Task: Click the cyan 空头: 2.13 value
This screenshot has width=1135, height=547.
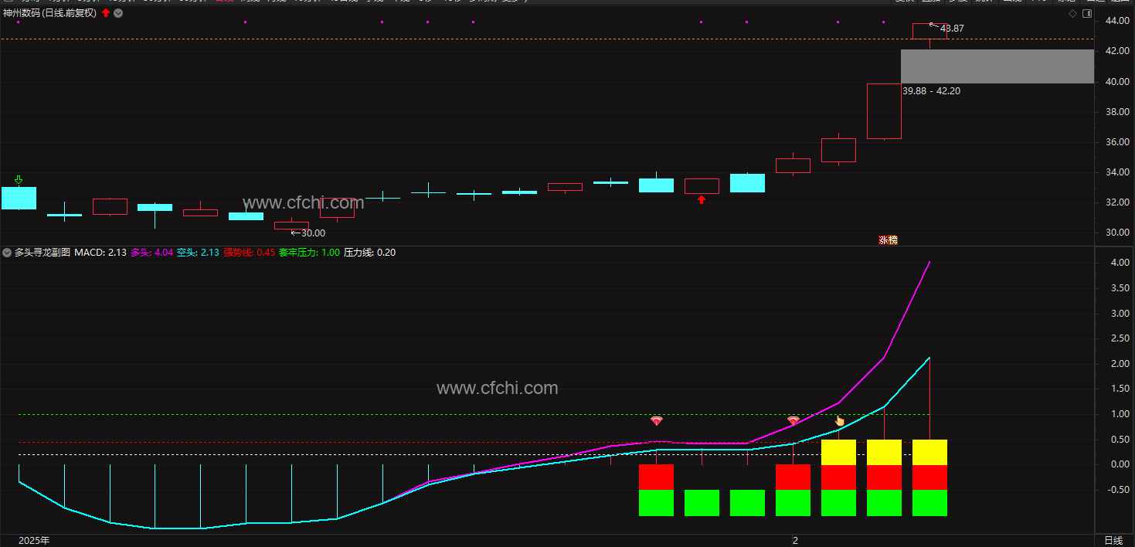Action: (198, 252)
